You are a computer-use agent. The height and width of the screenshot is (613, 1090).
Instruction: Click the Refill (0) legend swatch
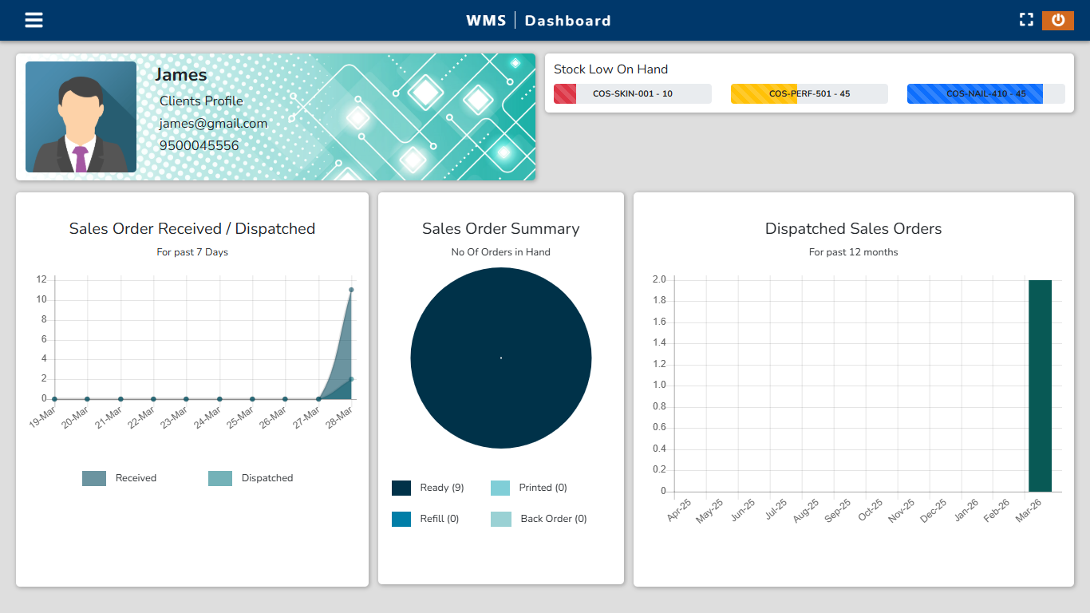pyautogui.click(x=401, y=519)
